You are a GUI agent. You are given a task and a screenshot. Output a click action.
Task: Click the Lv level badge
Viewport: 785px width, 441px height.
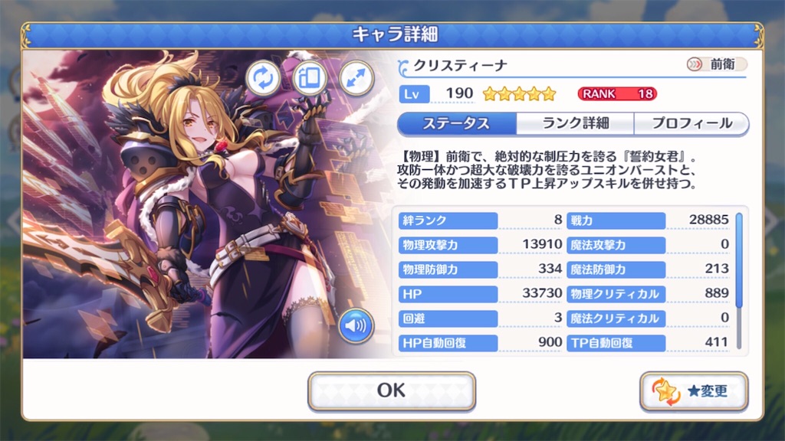coord(414,94)
